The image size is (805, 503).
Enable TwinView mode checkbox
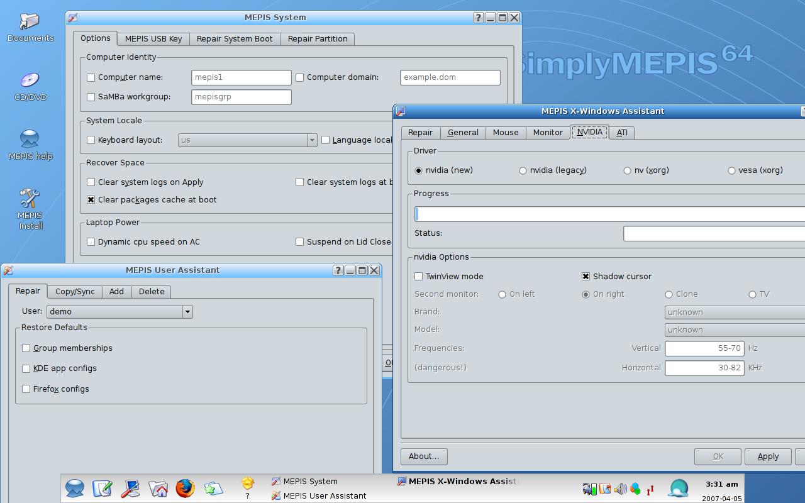[419, 277]
